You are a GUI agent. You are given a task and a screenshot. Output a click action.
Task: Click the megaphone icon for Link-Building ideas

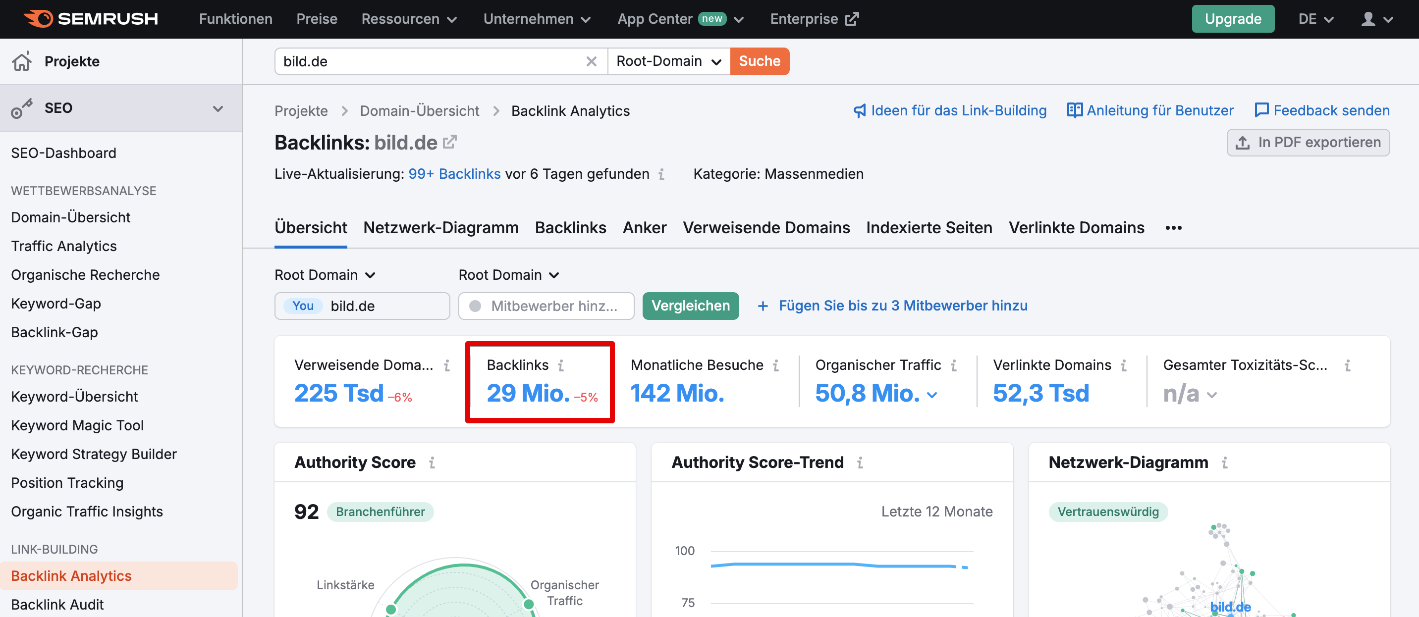coord(859,110)
